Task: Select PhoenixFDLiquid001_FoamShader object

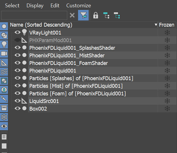Action: (x=68, y=63)
